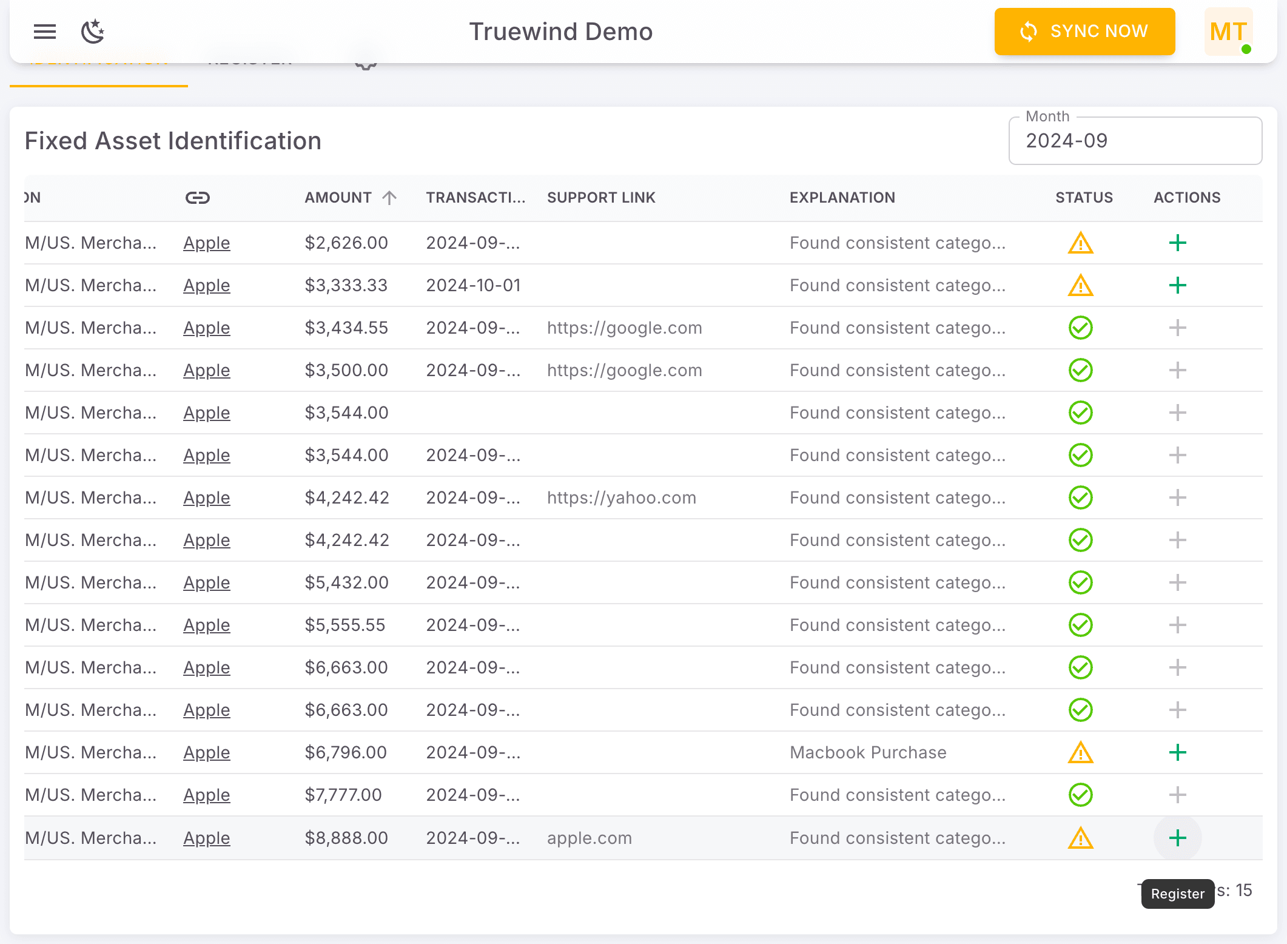Open the hamburger navigation menu
Screen dimensions: 1287x944
(45, 32)
